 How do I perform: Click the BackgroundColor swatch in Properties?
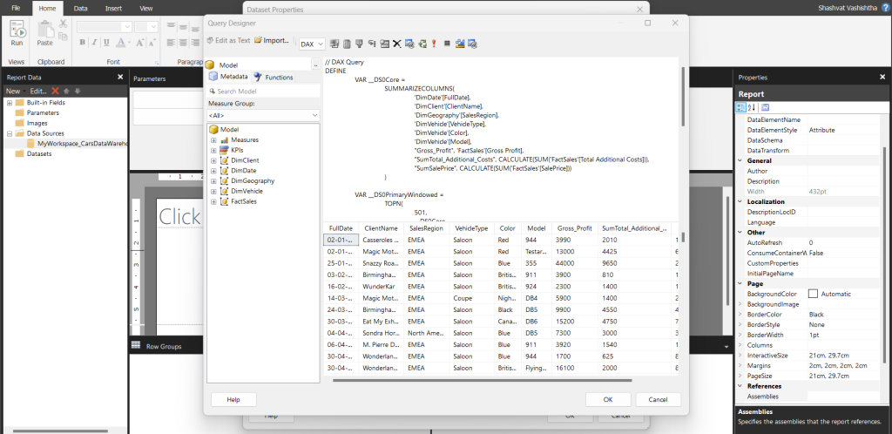pyautogui.click(x=813, y=294)
